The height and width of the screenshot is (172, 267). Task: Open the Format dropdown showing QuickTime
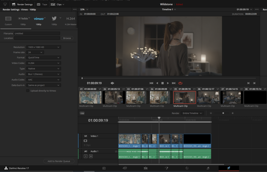tap(44, 58)
